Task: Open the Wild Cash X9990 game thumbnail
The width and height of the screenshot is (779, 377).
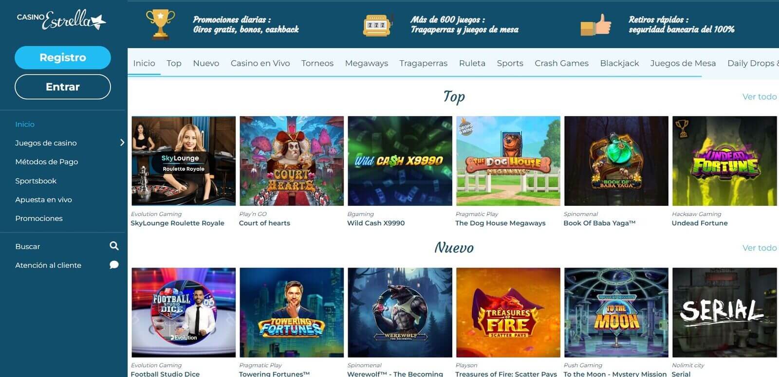Action: pos(400,161)
